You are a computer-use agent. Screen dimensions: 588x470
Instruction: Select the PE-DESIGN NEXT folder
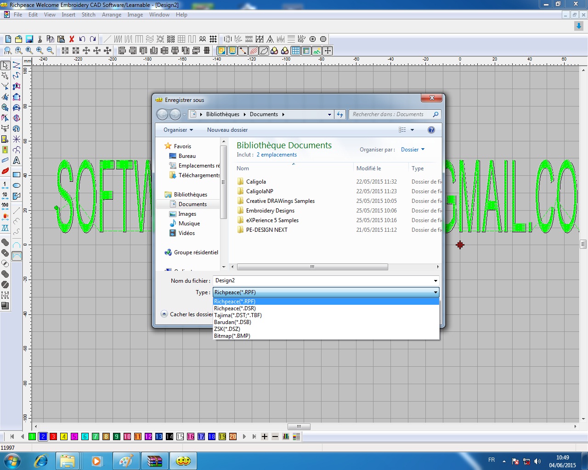click(x=266, y=230)
